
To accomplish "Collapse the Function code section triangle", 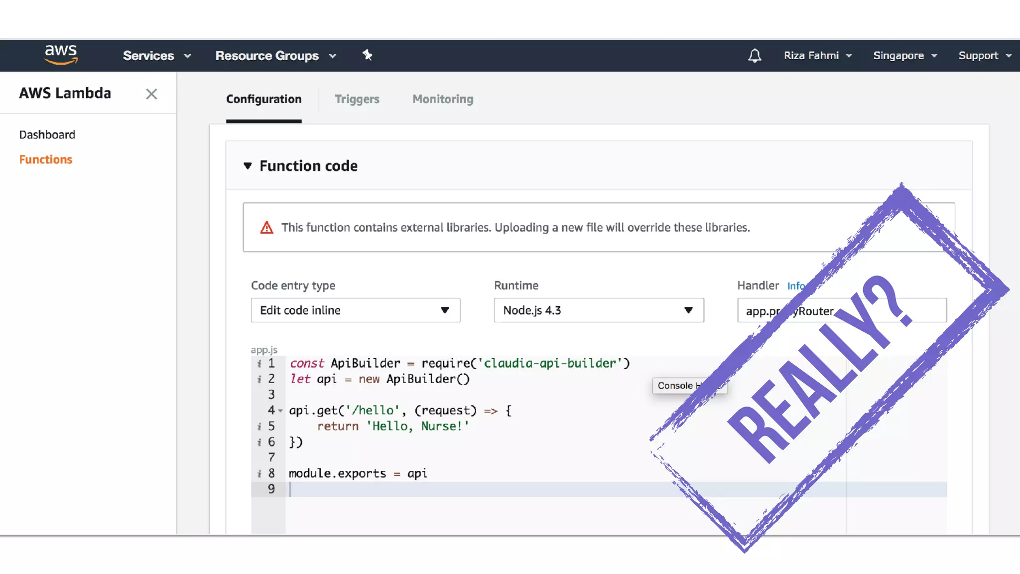I will 248,165.
